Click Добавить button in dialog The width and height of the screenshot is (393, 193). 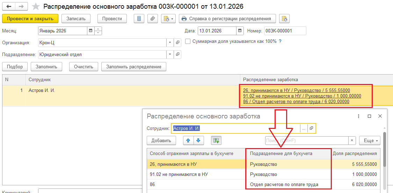[161, 140]
